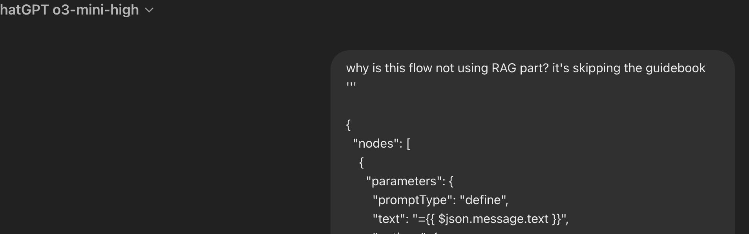The image size is (749, 234).
Task: Click the "text" key in the JSON
Action: pos(388,219)
